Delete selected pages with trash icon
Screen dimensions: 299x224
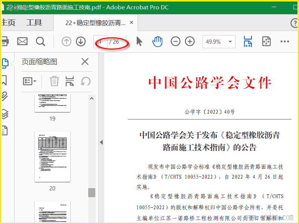[54, 81]
